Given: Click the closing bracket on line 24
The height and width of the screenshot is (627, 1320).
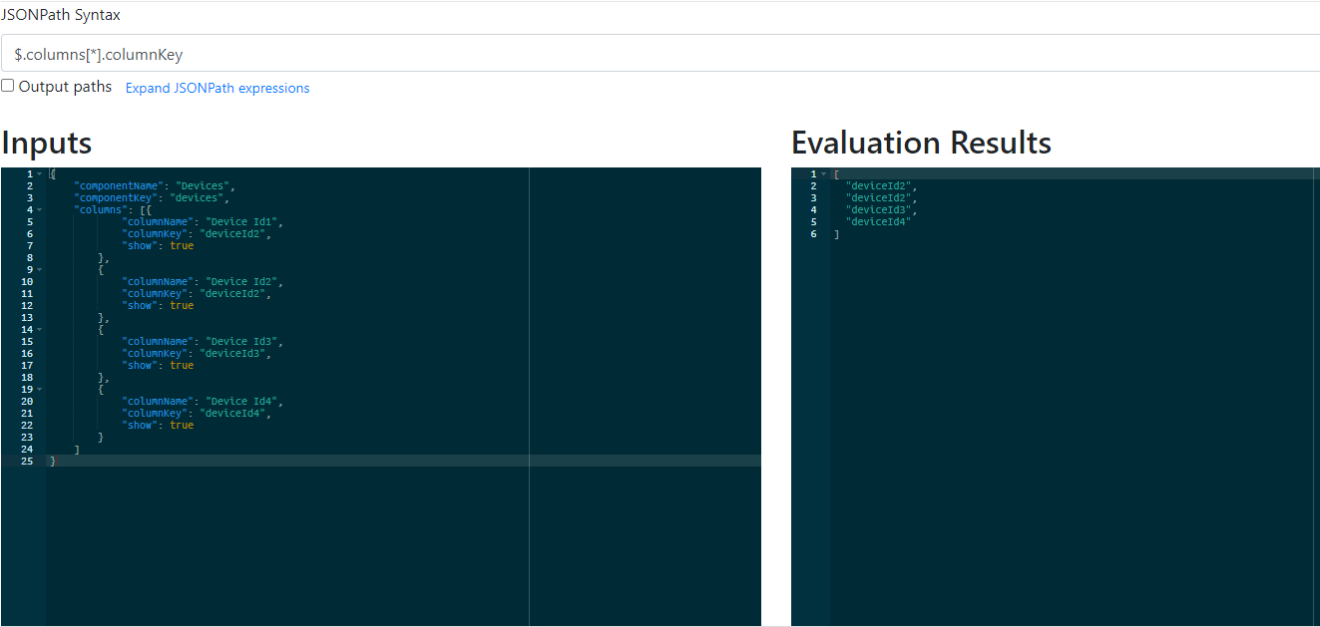Looking at the screenshot, I should (x=77, y=449).
